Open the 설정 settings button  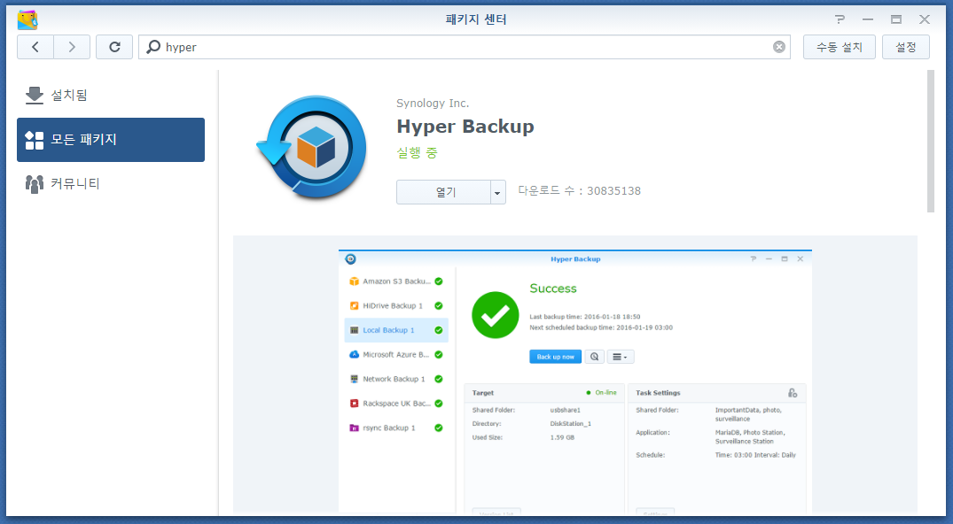click(906, 47)
